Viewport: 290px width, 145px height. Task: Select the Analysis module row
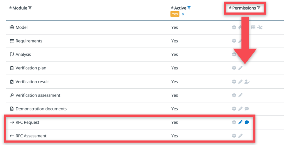[x=23, y=55]
